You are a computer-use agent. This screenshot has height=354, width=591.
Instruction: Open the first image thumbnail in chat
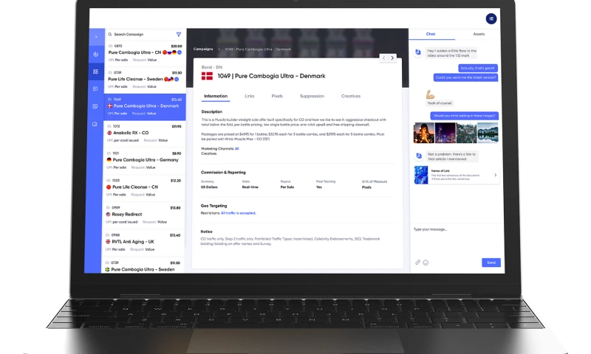(423, 132)
